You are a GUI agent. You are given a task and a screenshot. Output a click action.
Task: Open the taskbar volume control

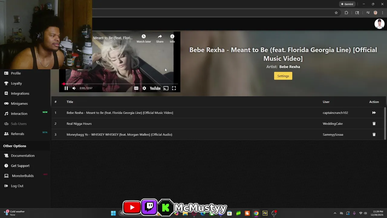(366, 213)
